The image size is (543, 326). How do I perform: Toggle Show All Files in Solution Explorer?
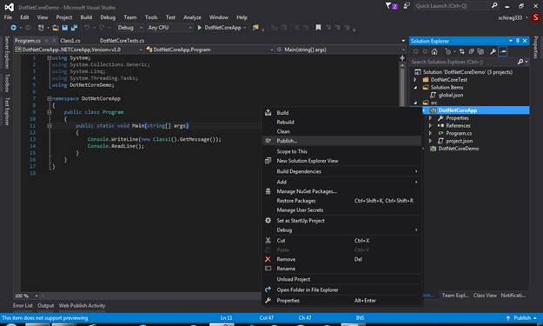pyautogui.click(x=480, y=51)
